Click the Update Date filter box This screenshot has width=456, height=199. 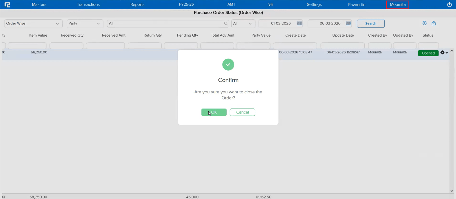click(x=342, y=46)
